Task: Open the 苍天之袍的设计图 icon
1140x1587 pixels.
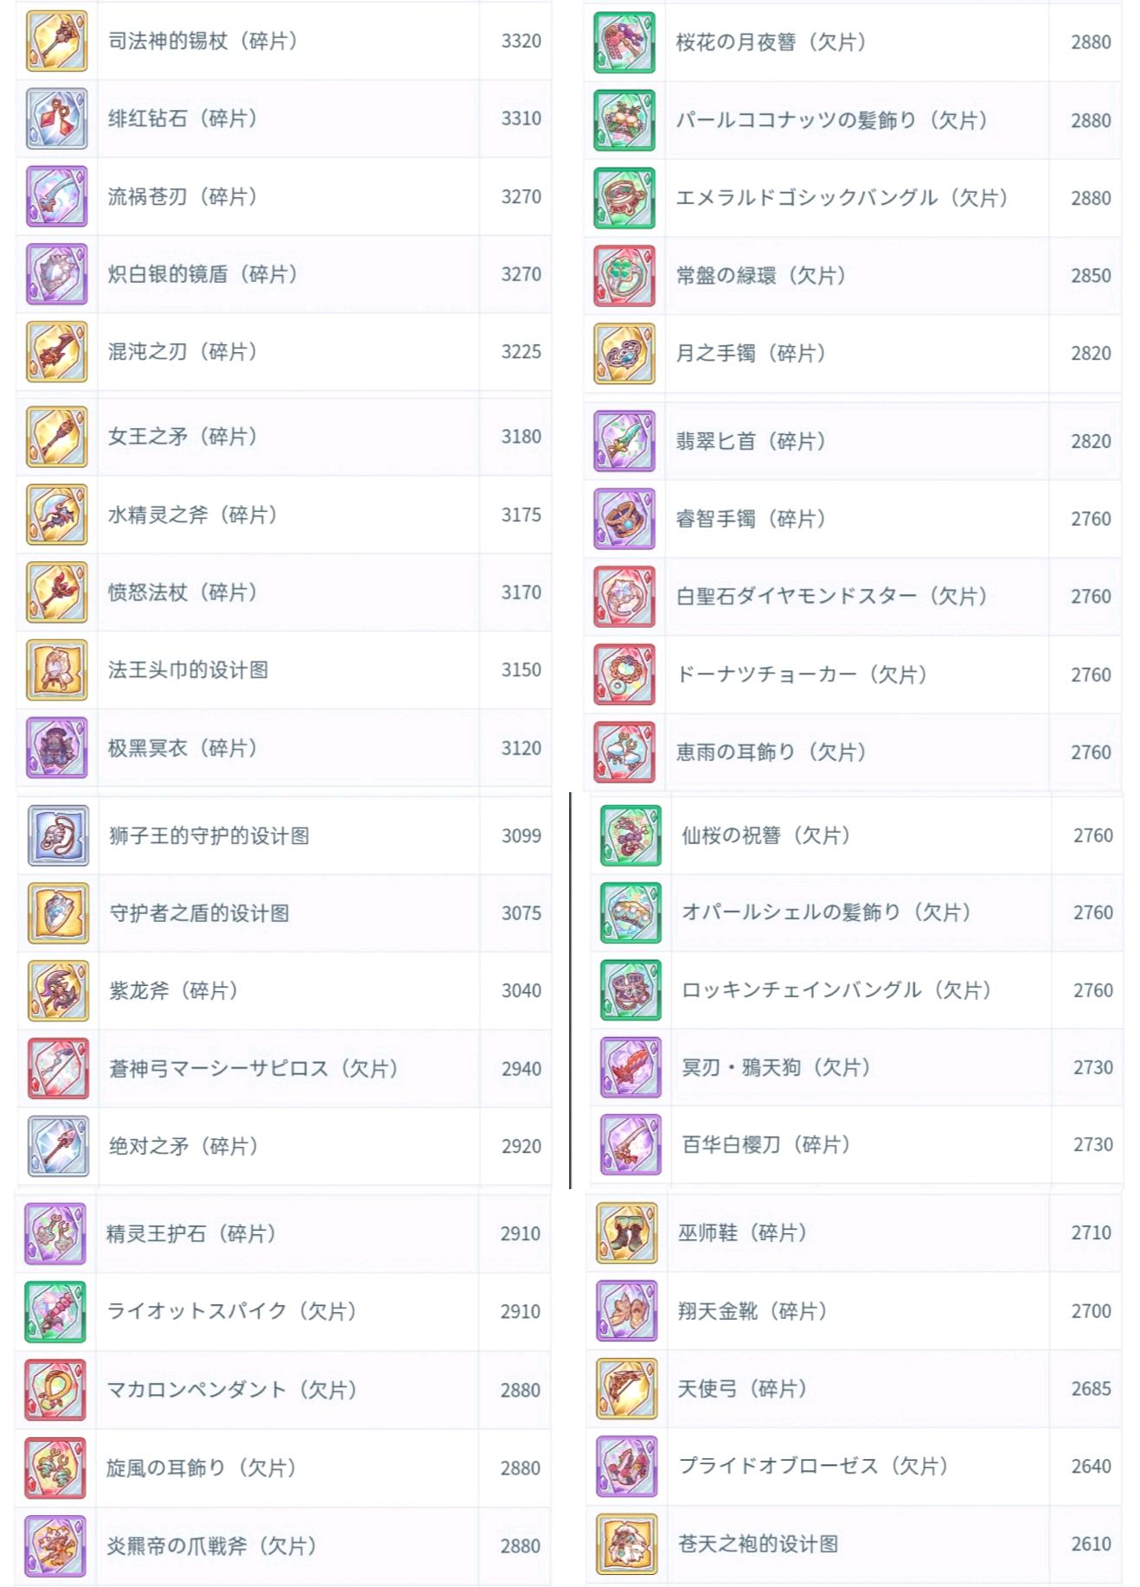Action: (x=626, y=1544)
